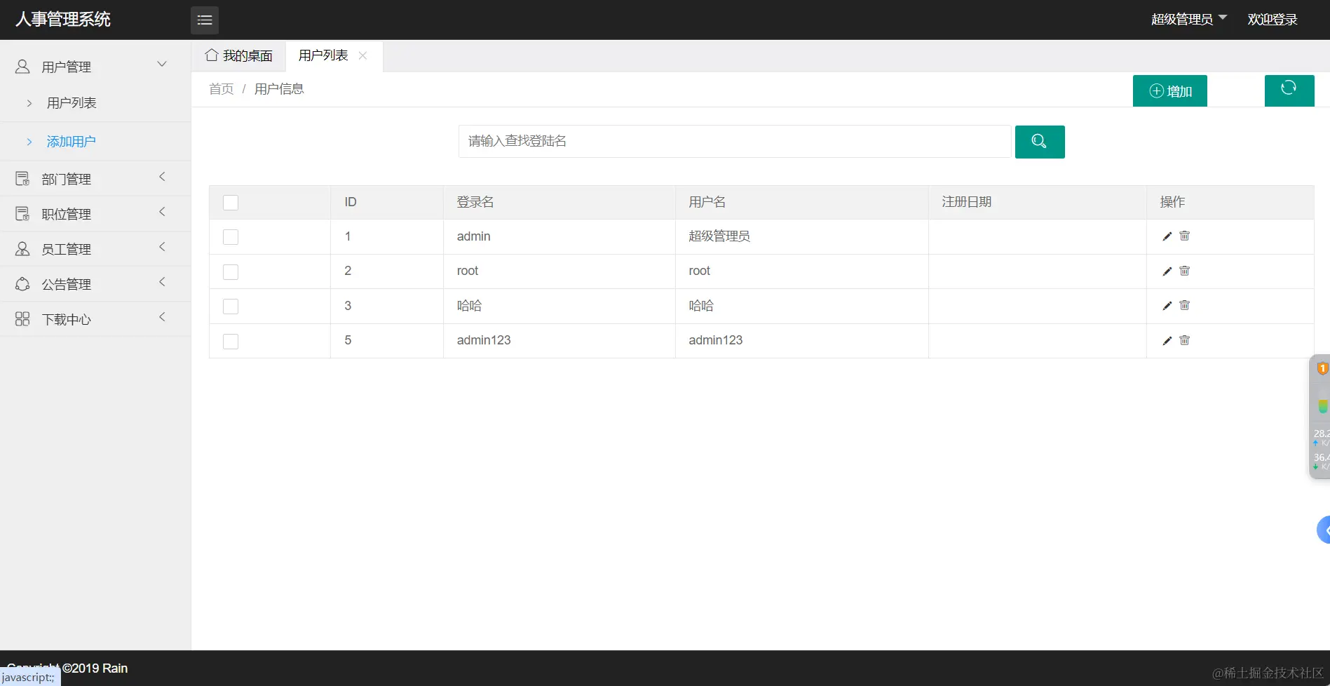Expand the 职位管理 menu chevron
The image size is (1330, 686).
(x=162, y=212)
